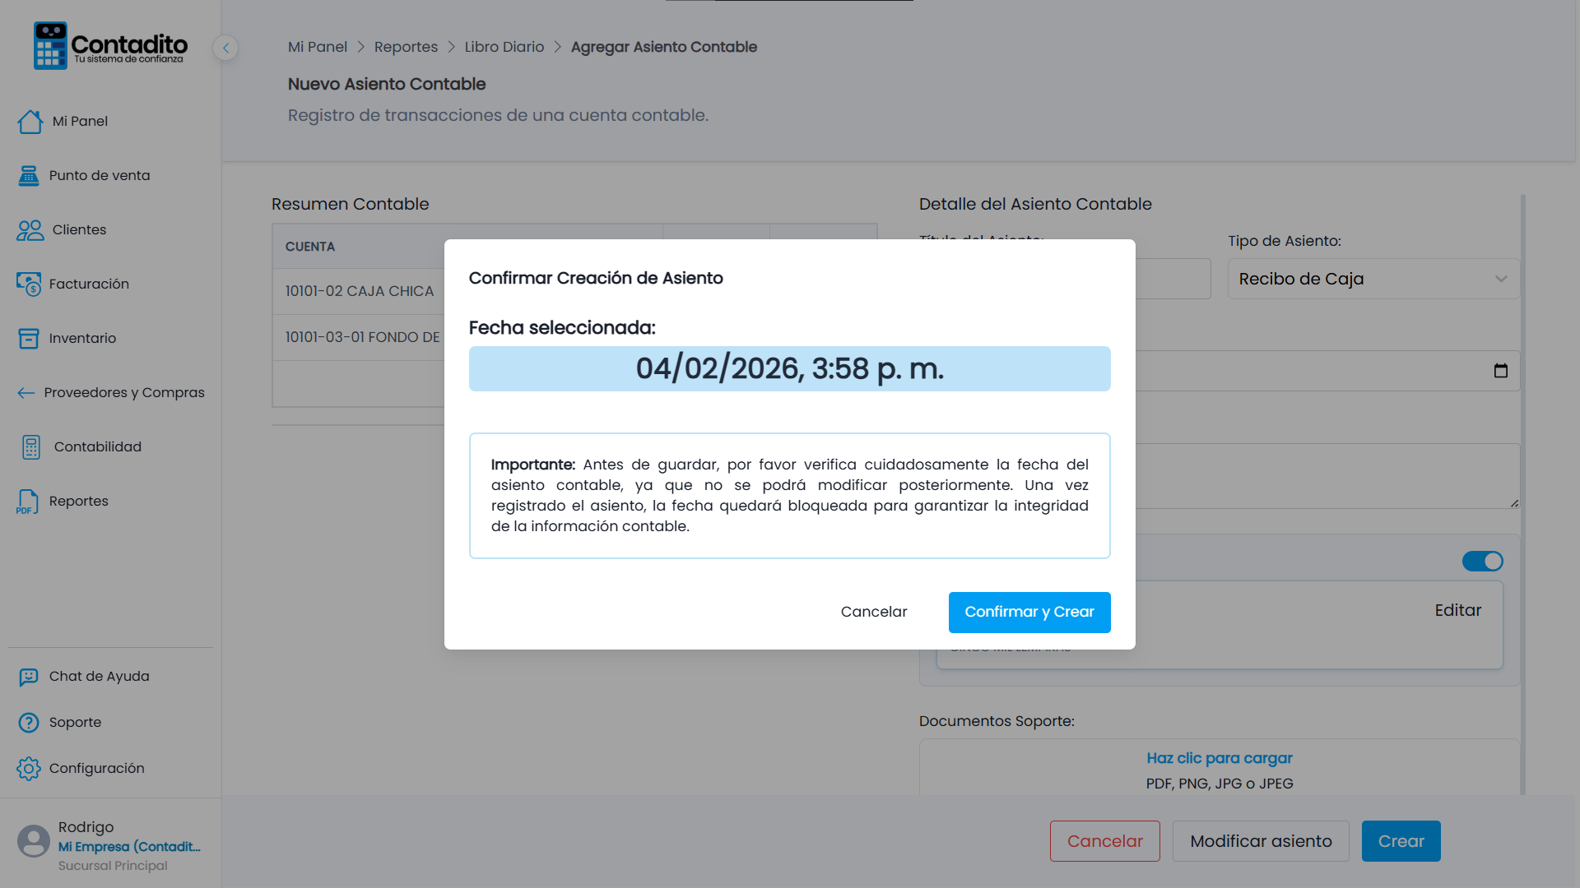Screen dimensions: 1580x888
Task: Click the Rodrigo user avatar icon
Action: click(34, 841)
